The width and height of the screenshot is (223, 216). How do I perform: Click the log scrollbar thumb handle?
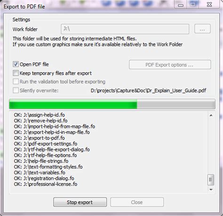(211, 180)
